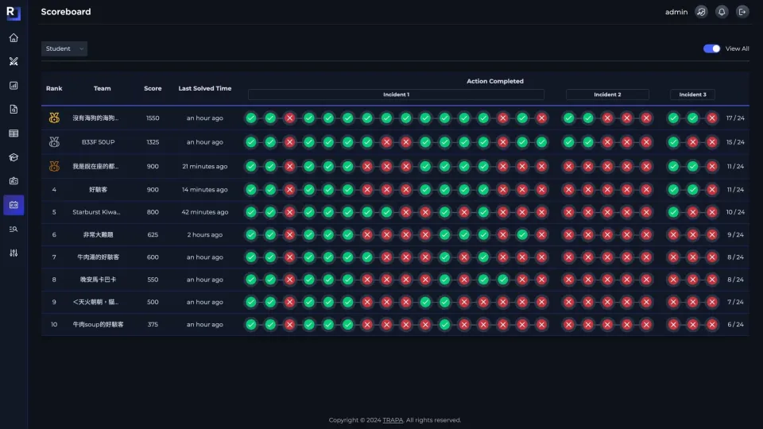Click the B33F SOUP team name
This screenshot has width=763, height=429.
point(98,142)
